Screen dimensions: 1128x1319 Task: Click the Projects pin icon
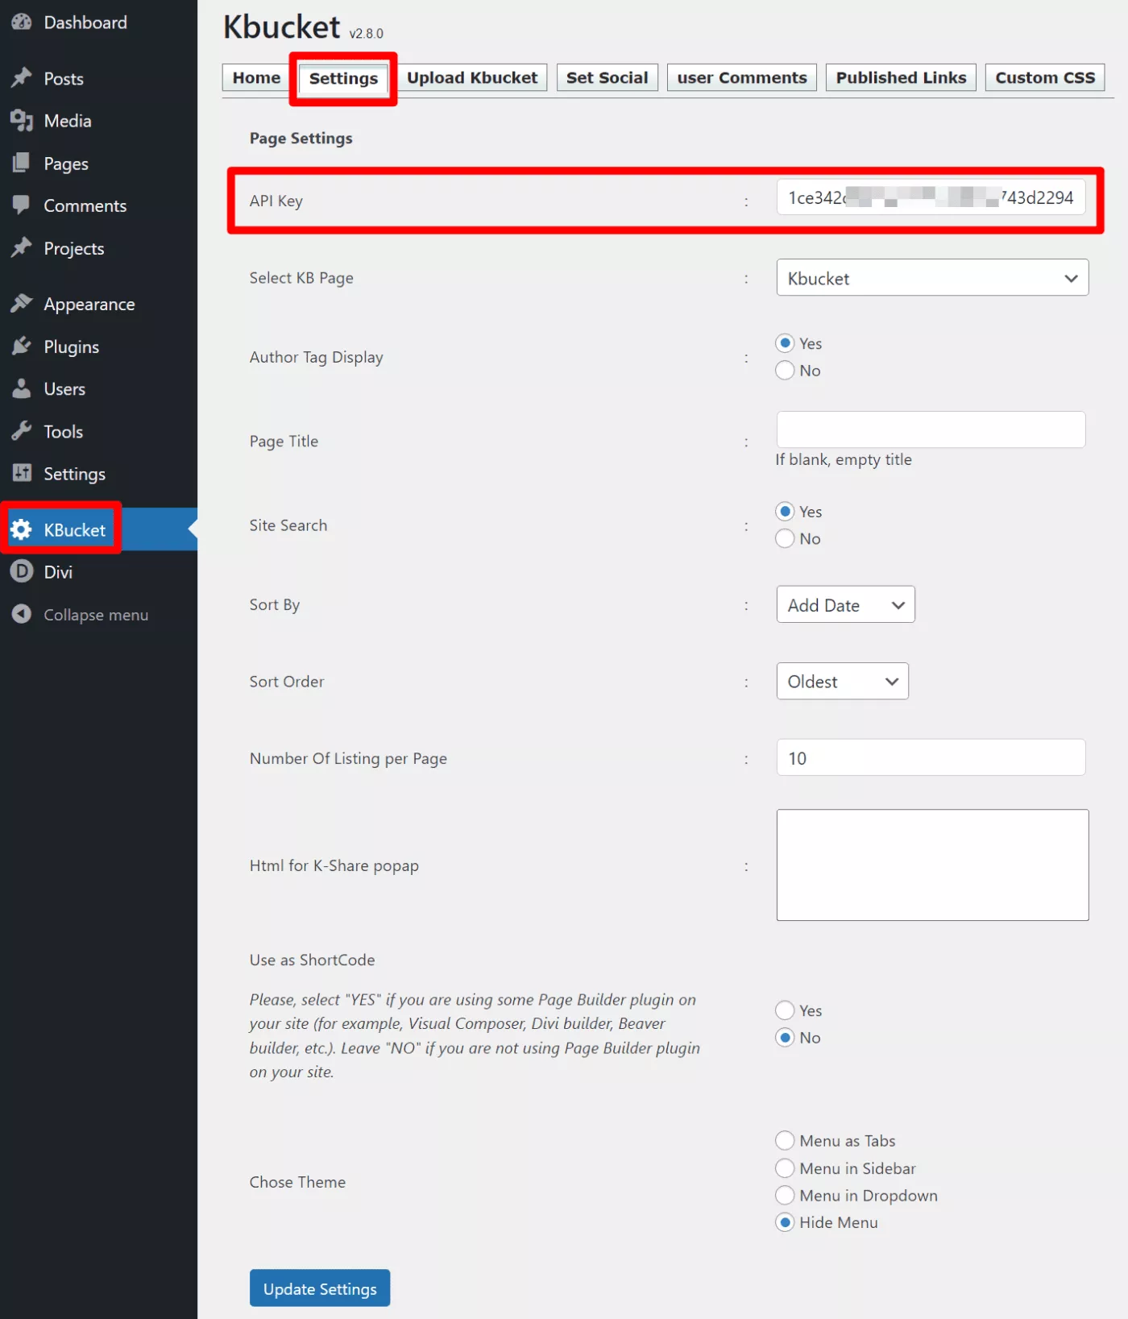pyautogui.click(x=22, y=248)
